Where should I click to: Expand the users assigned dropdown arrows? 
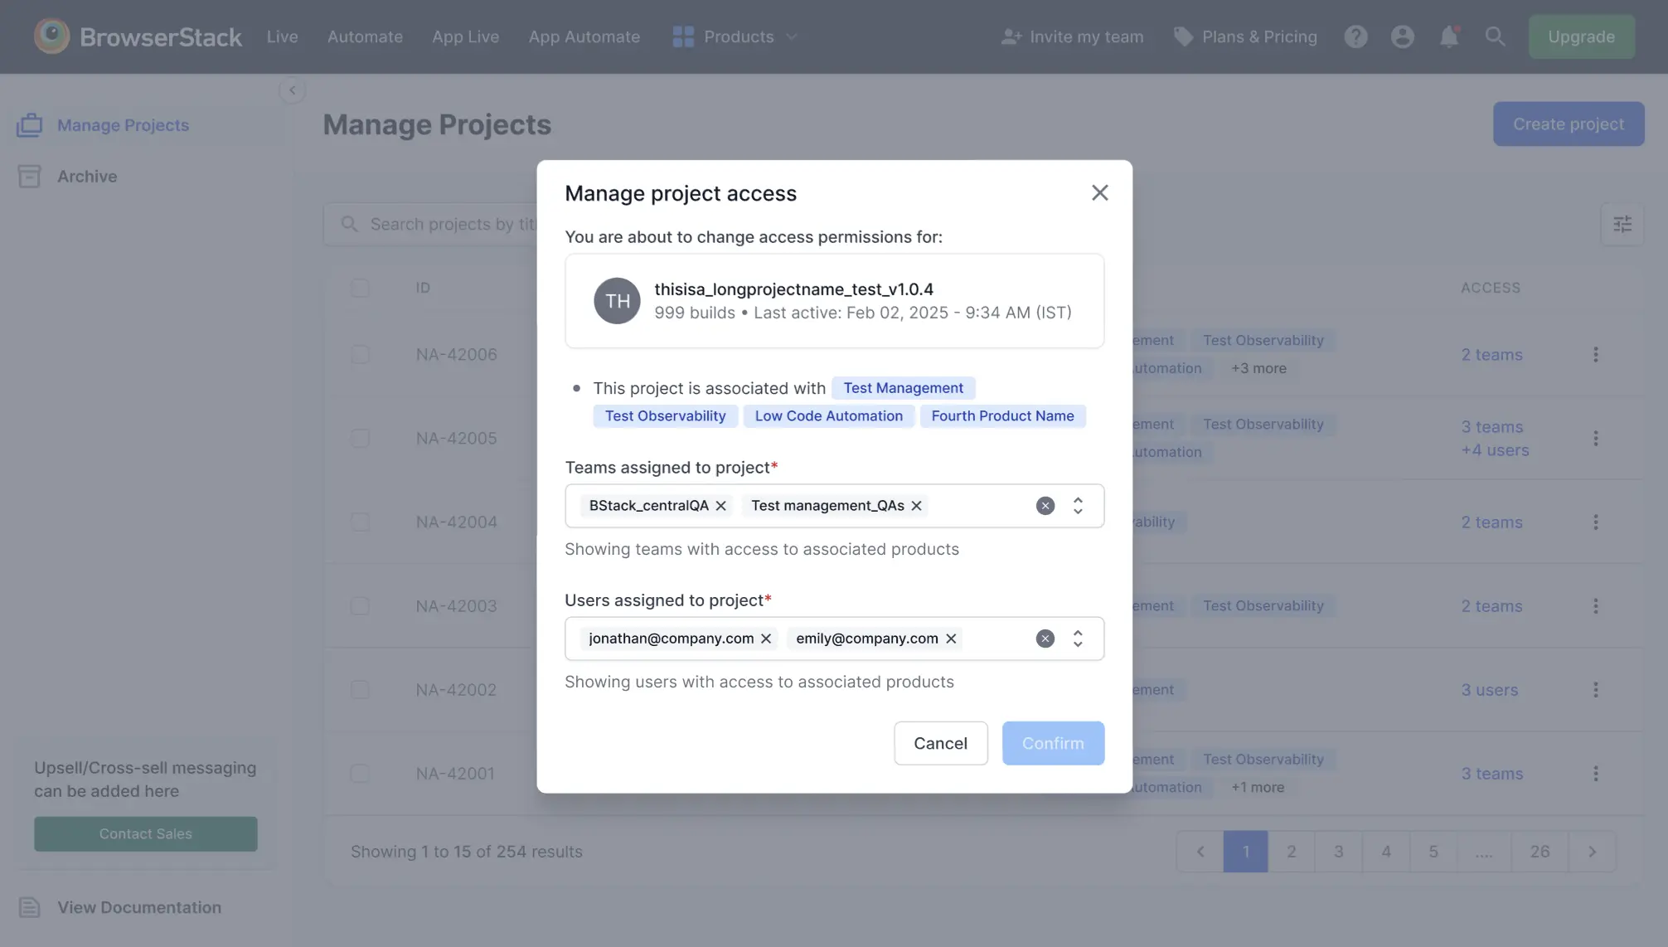click(x=1078, y=639)
